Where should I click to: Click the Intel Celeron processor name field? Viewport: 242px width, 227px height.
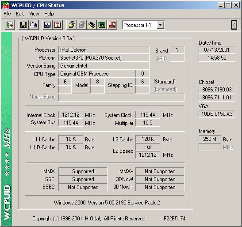[x=104, y=50]
